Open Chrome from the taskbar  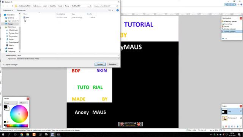pyautogui.click(x=22, y=134)
